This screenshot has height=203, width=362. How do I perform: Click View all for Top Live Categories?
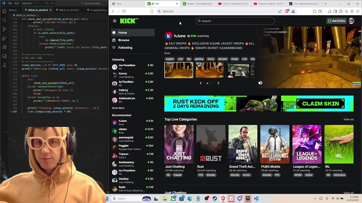click(x=348, y=120)
